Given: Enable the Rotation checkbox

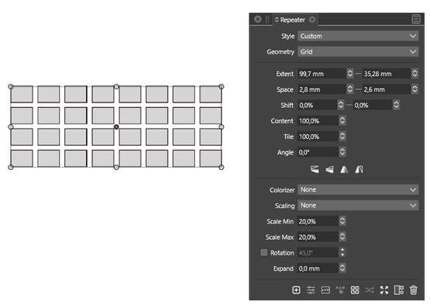Looking at the screenshot, I should pos(263,252).
